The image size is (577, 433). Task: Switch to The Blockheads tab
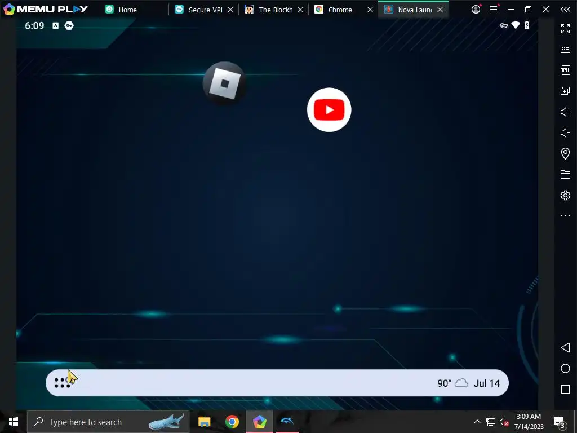point(269,10)
